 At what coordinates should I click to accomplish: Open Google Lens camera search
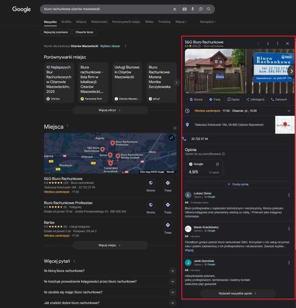point(201,9)
